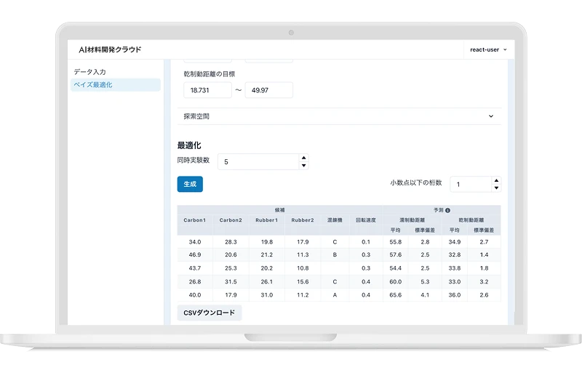Decrease 同時実験数 with the down arrow
Viewport: 582px width, 378px height.
[303, 166]
